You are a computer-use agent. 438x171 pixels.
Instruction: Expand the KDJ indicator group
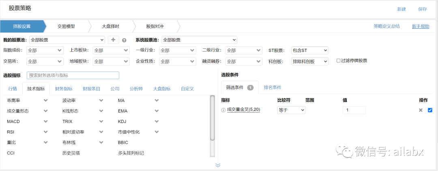point(157,121)
